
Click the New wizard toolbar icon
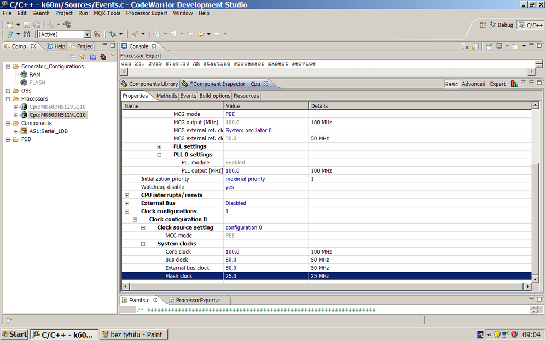(10, 25)
